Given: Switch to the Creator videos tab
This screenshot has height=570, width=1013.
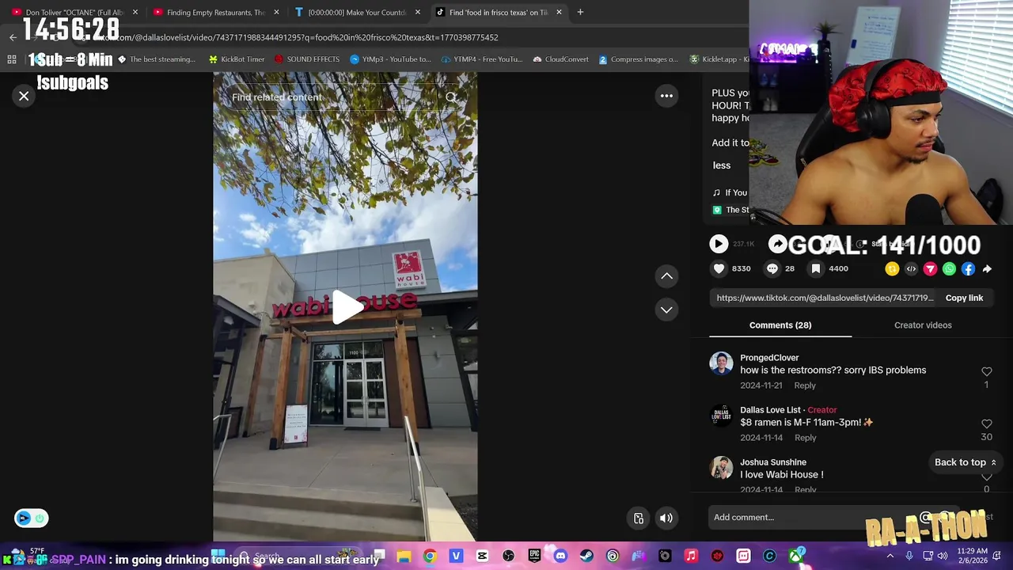Looking at the screenshot, I should pyautogui.click(x=923, y=325).
